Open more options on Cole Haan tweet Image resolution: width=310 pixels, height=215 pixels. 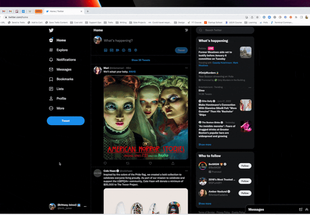(x=186, y=171)
